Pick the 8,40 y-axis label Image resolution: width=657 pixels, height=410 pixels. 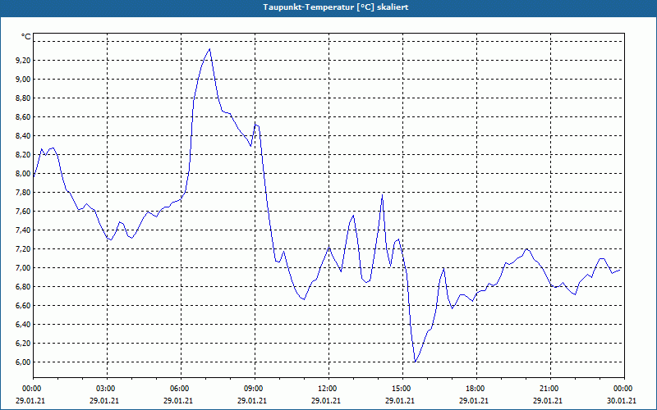pyautogui.click(x=23, y=136)
